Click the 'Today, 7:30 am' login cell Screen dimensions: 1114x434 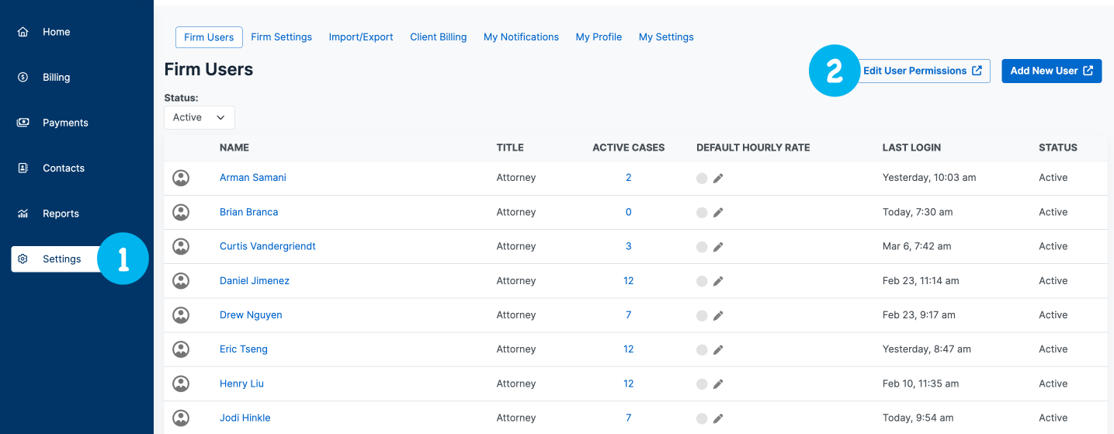pyautogui.click(x=918, y=212)
